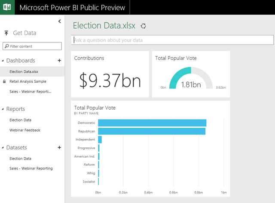Click the Power BI logo icon
The width and height of the screenshot is (275, 203).
coord(7,7)
